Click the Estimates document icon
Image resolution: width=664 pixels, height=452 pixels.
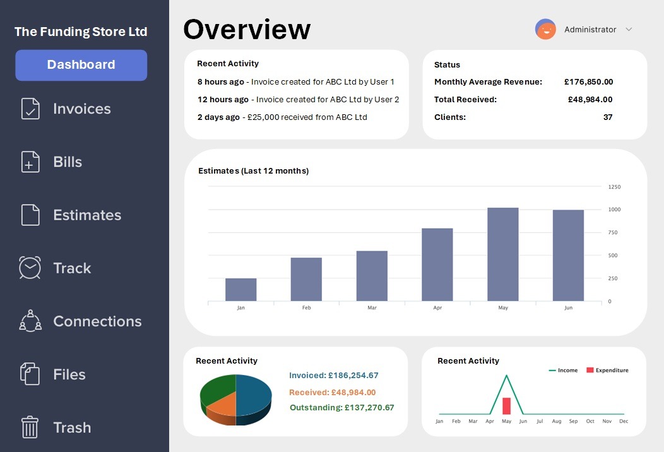coord(30,215)
